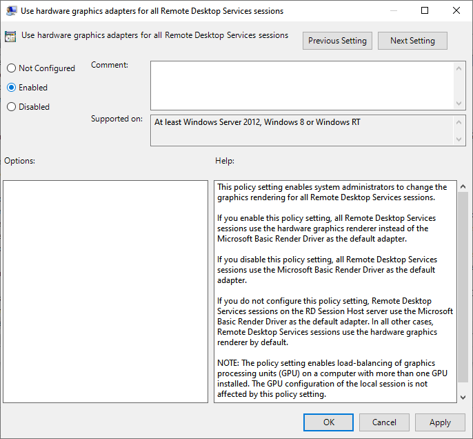Click the Apply button
The width and height of the screenshot is (473, 439).
[x=440, y=422]
